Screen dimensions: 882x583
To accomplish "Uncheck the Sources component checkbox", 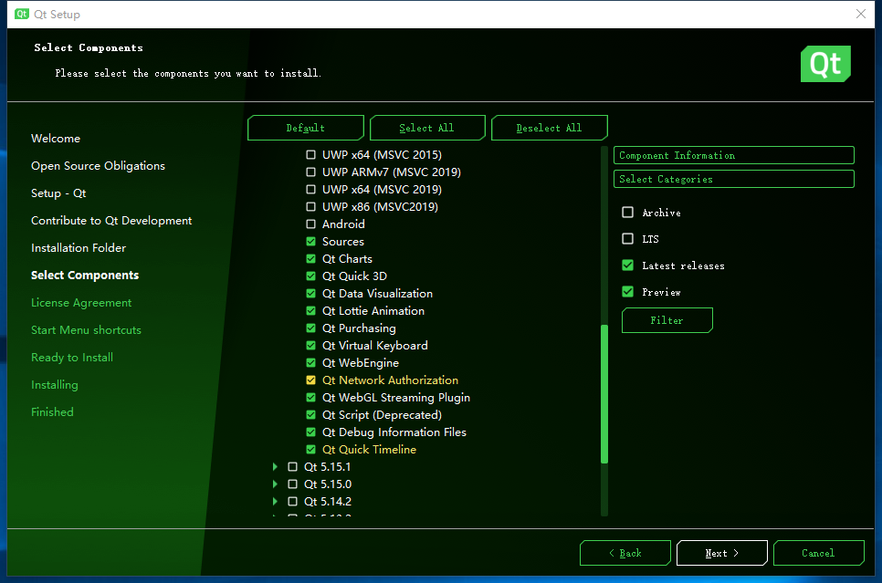I will pyautogui.click(x=310, y=242).
